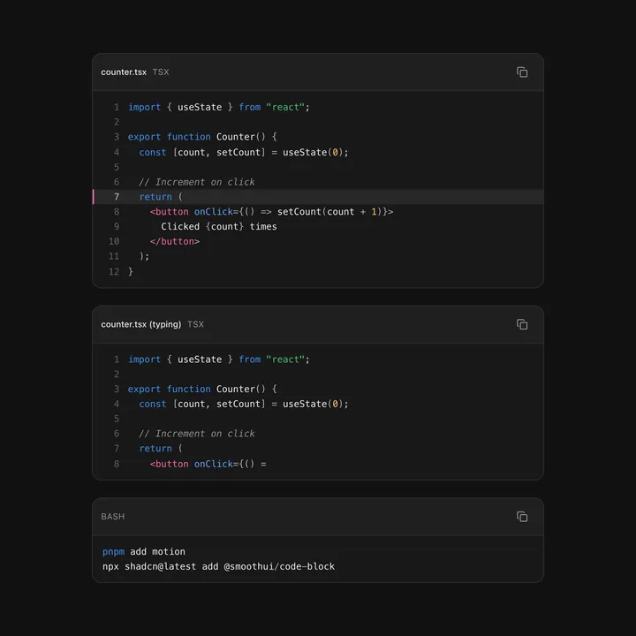Screen dimensions: 636x636
Task: Click '// Increment on click' comment in typing block
Action: tap(197, 434)
